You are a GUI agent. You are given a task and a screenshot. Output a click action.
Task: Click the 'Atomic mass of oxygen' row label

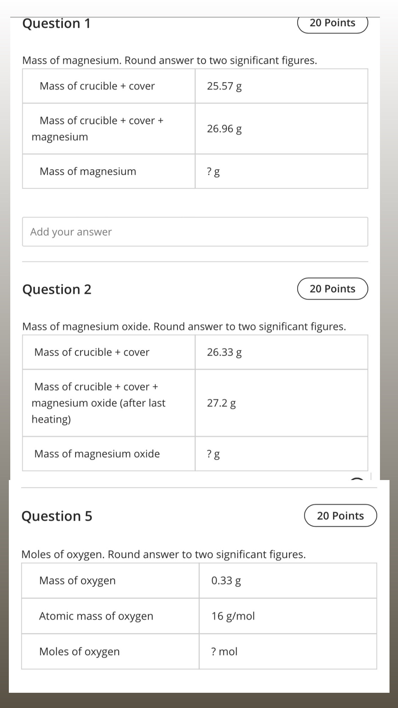[x=96, y=616]
